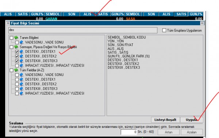Tick IHRACAT.YUZDESI checkbox under Tüm Fieldlar
This screenshot has width=219, height=138.
coord(17,93)
